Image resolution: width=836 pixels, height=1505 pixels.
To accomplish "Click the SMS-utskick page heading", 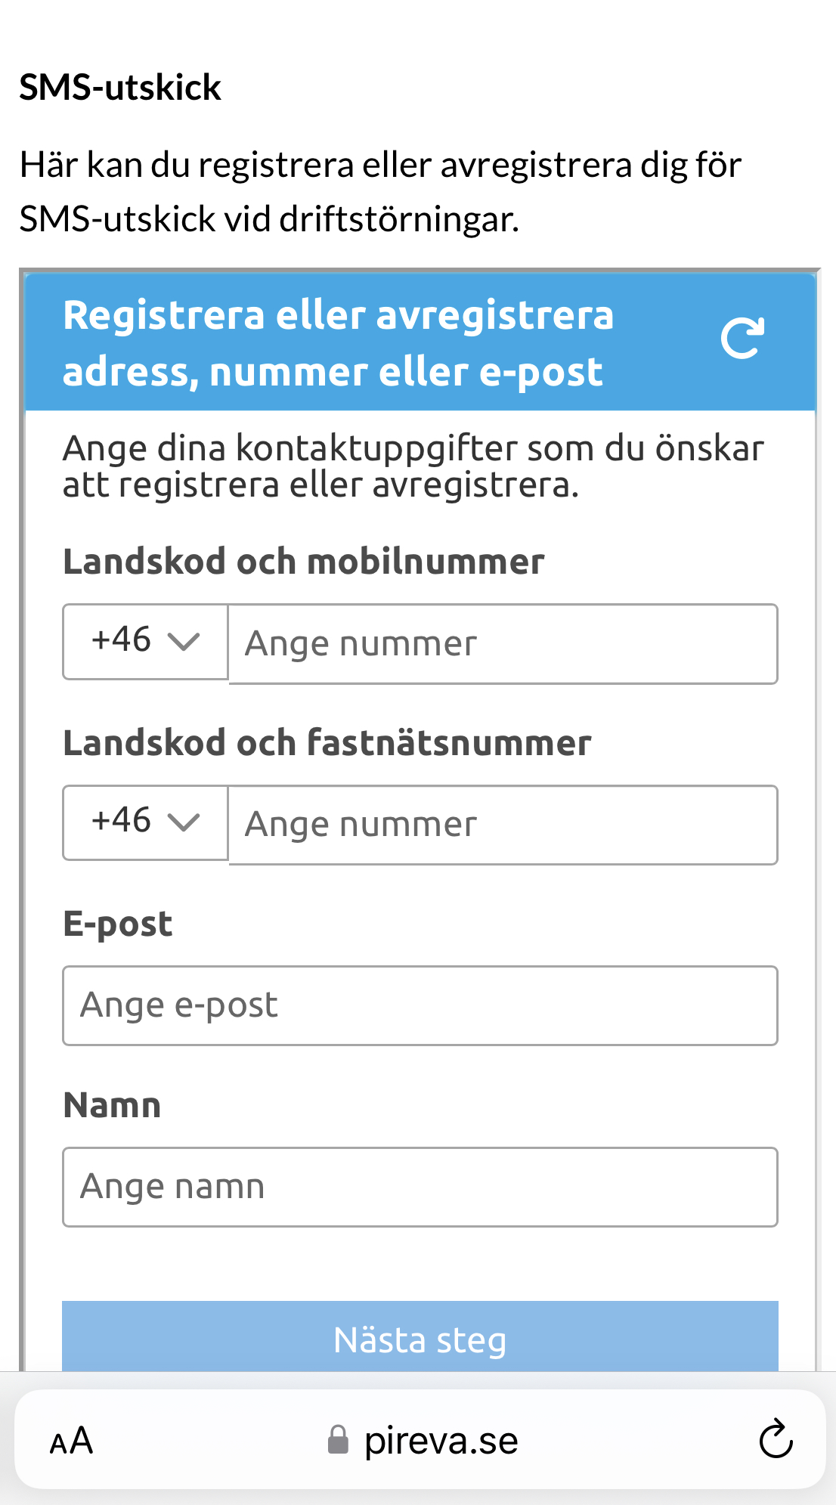I will 119,87.
